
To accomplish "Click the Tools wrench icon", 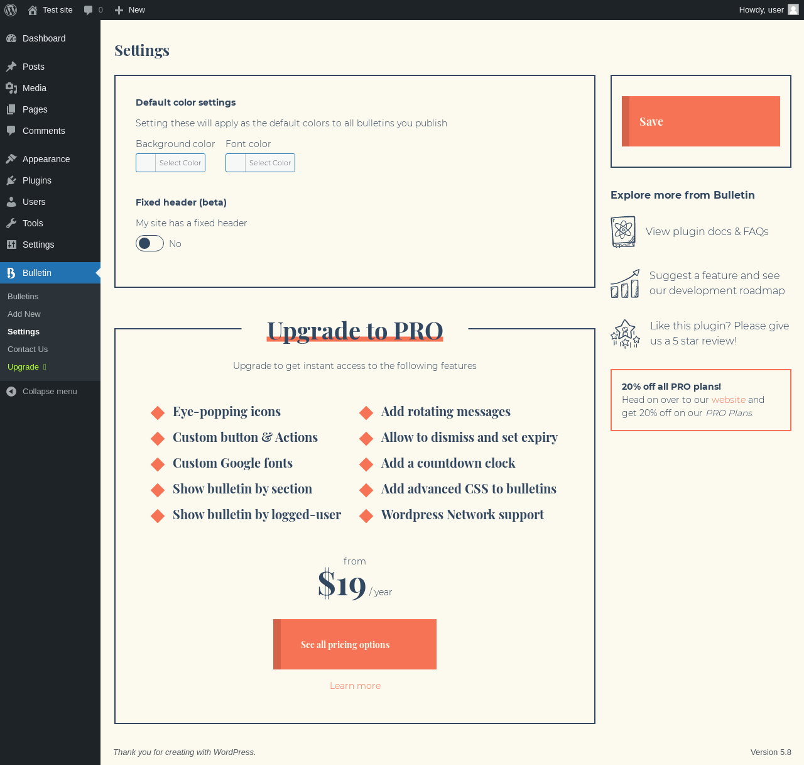I will click(11, 223).
